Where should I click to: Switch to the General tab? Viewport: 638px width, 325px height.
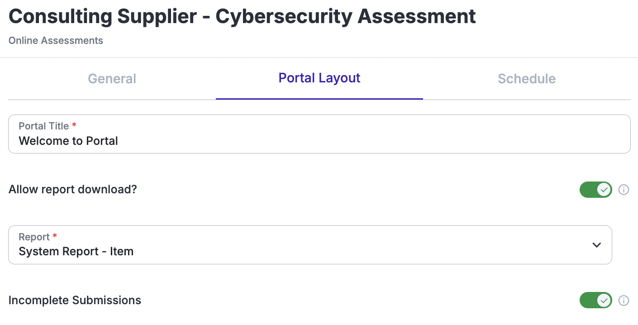pos(112,79)
